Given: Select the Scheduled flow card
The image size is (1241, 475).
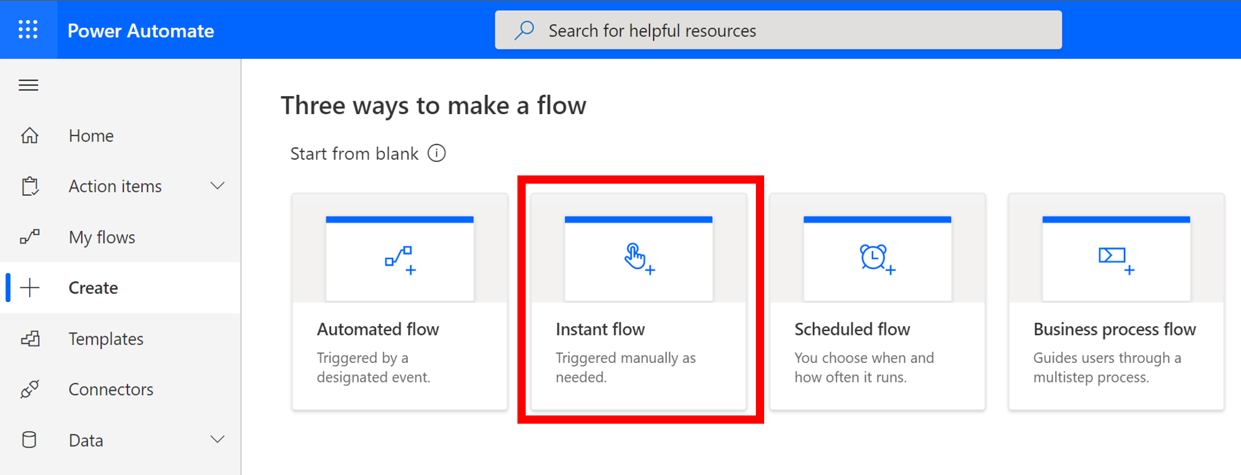Looking at the screenshot, I should pos(877,301).
